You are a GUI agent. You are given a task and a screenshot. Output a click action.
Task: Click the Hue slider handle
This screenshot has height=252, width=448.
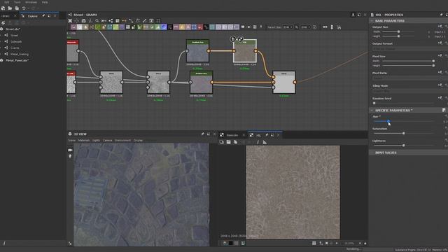point(388,121)
